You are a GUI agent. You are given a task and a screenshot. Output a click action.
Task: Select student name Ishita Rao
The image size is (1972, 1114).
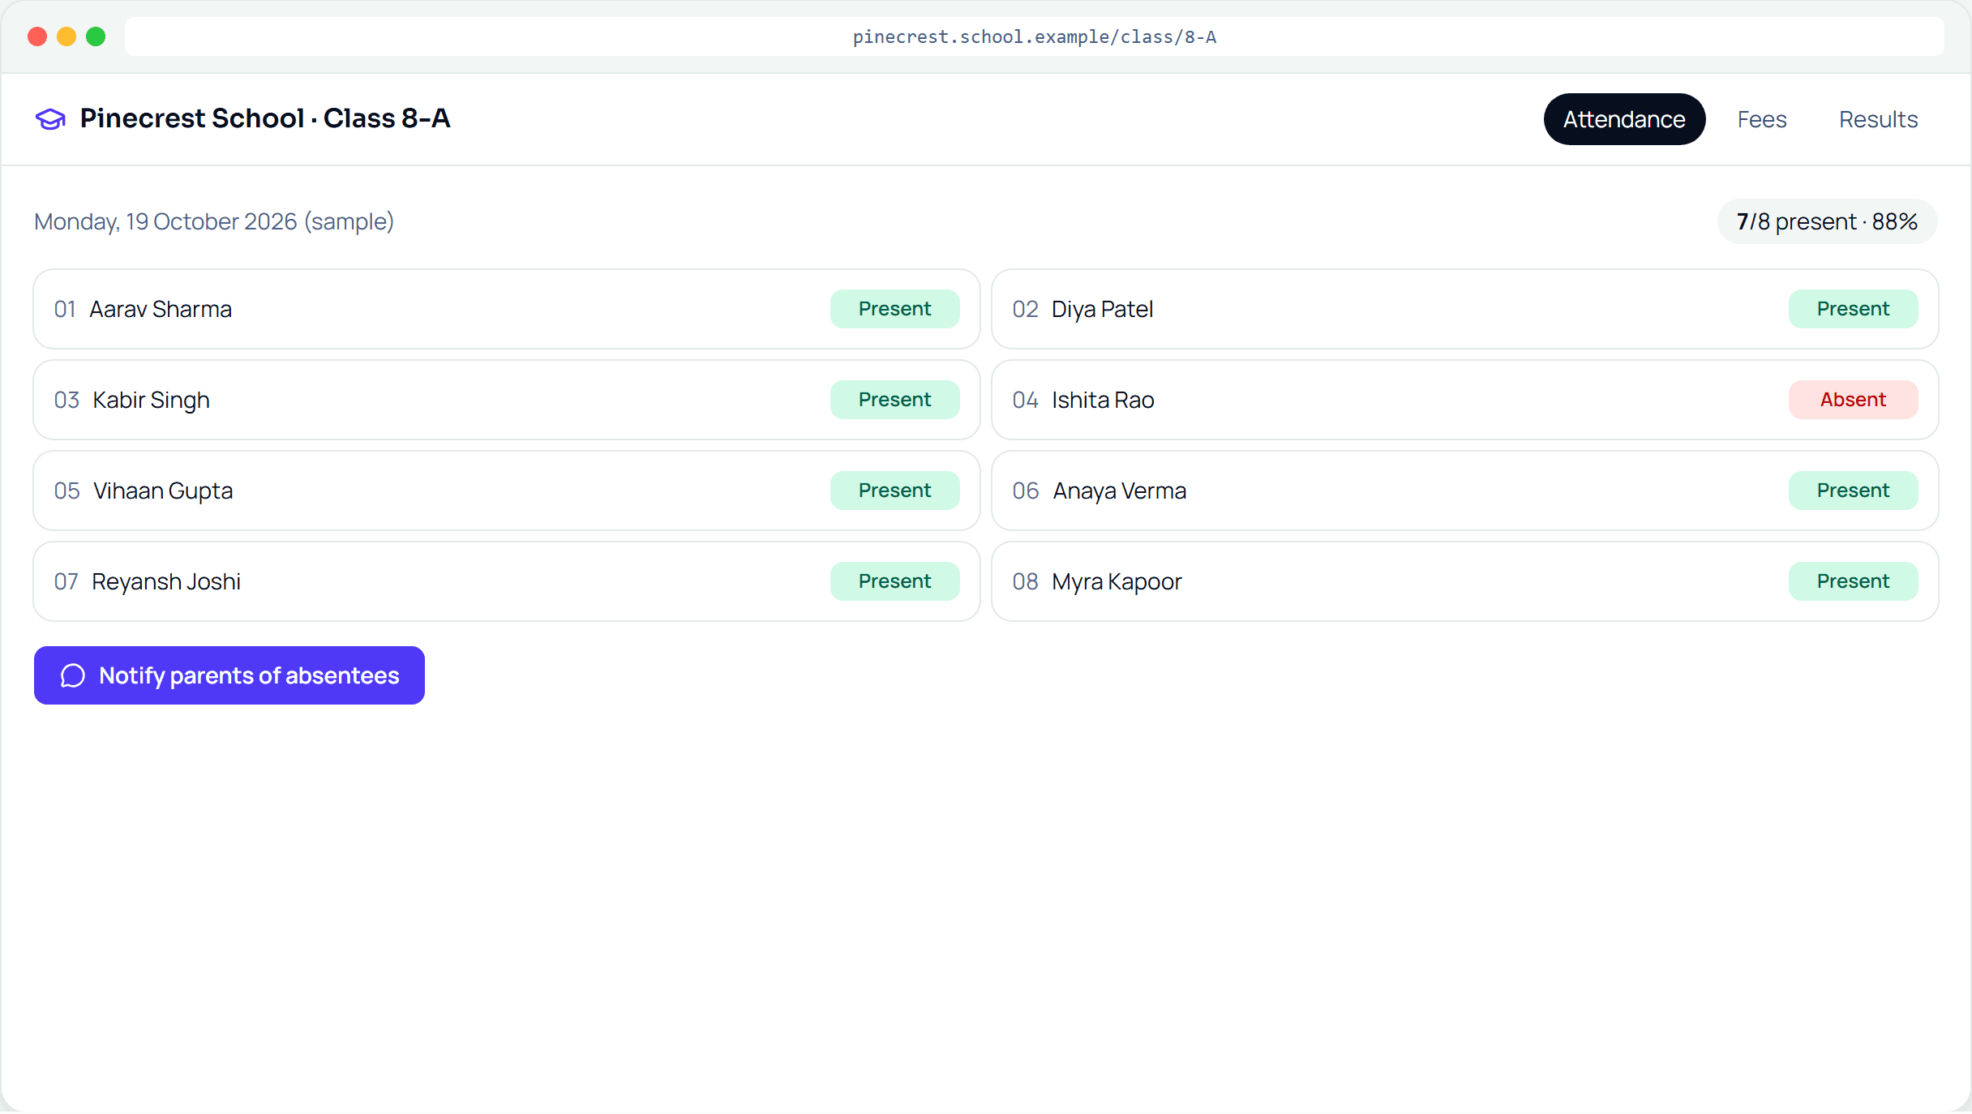coord(1103,400)
